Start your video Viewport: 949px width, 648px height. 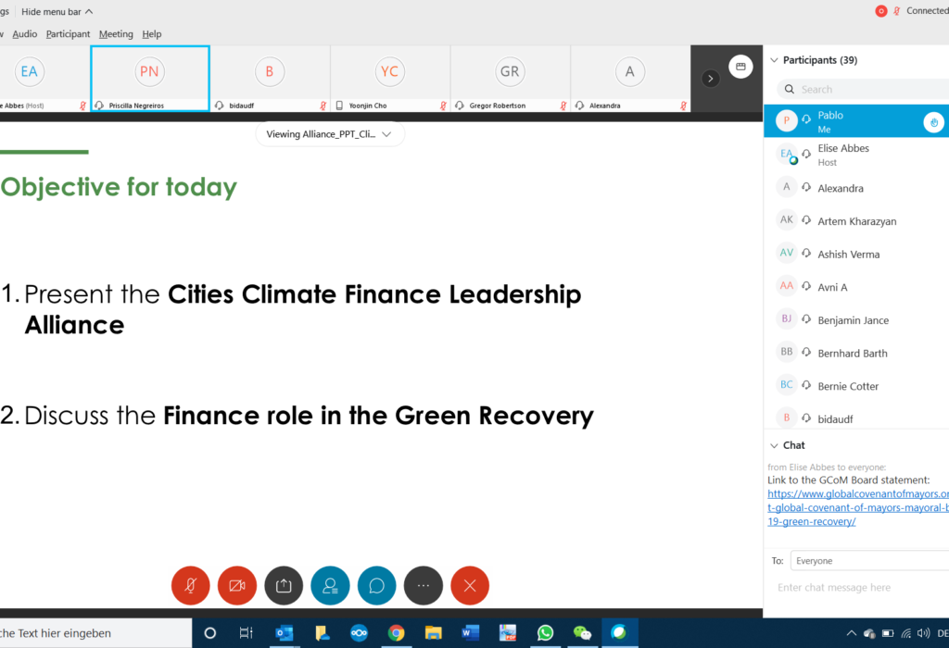(x=237, y=585)
